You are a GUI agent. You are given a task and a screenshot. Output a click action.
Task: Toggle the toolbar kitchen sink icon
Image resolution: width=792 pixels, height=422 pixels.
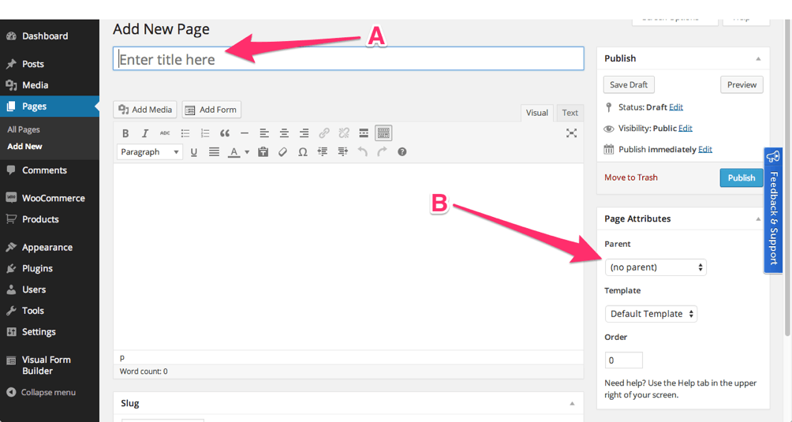(383, 133)
